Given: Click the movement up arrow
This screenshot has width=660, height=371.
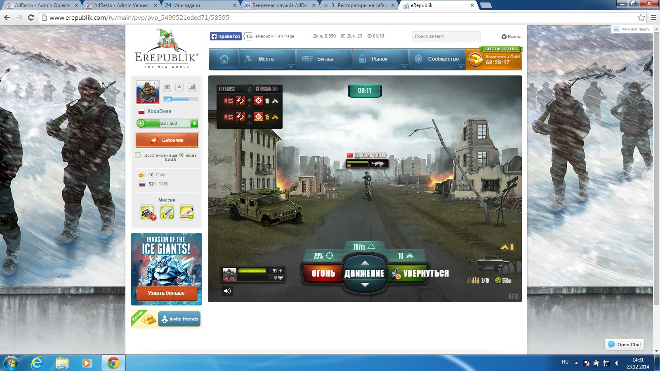Looking at the screenshot, I should coord(365,263).
